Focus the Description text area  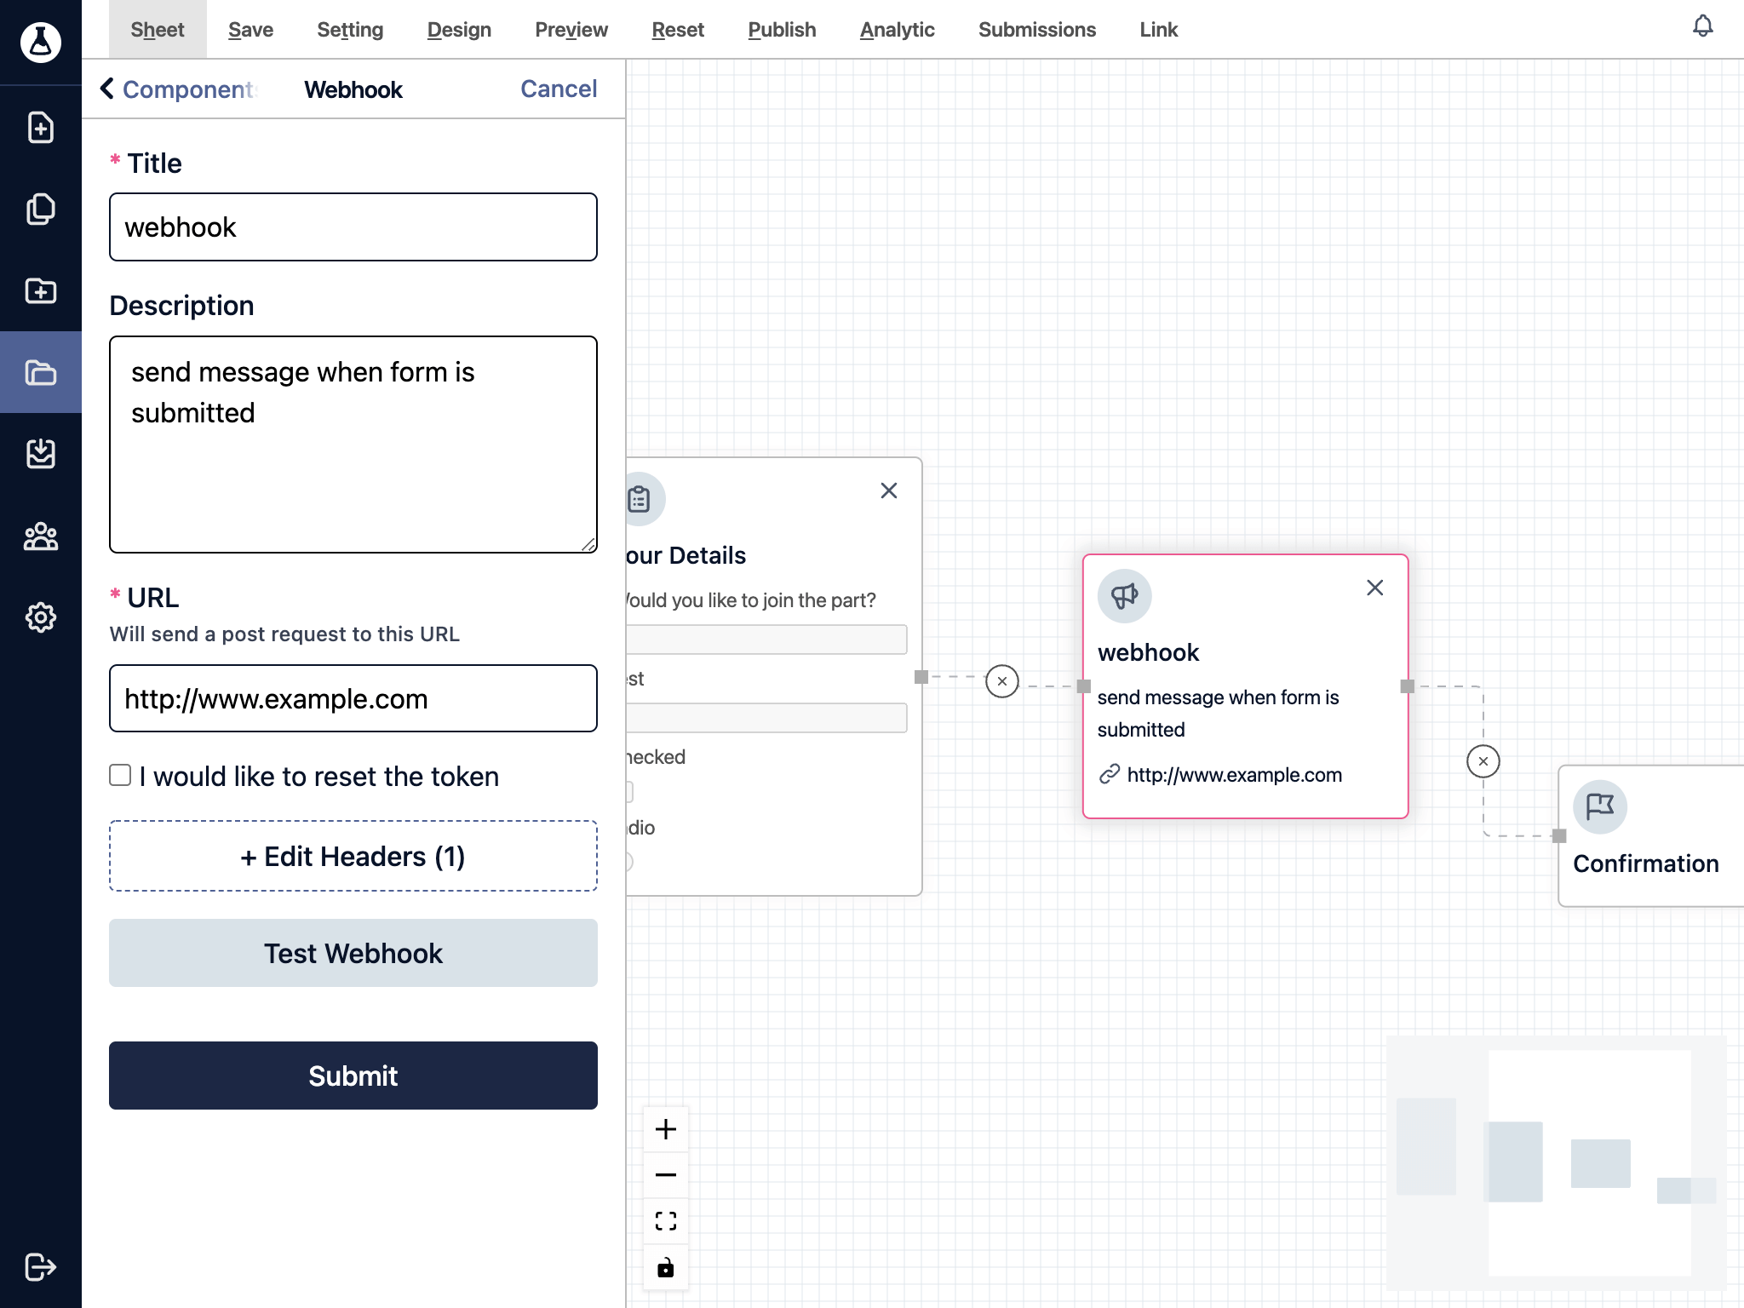[353, 445]
